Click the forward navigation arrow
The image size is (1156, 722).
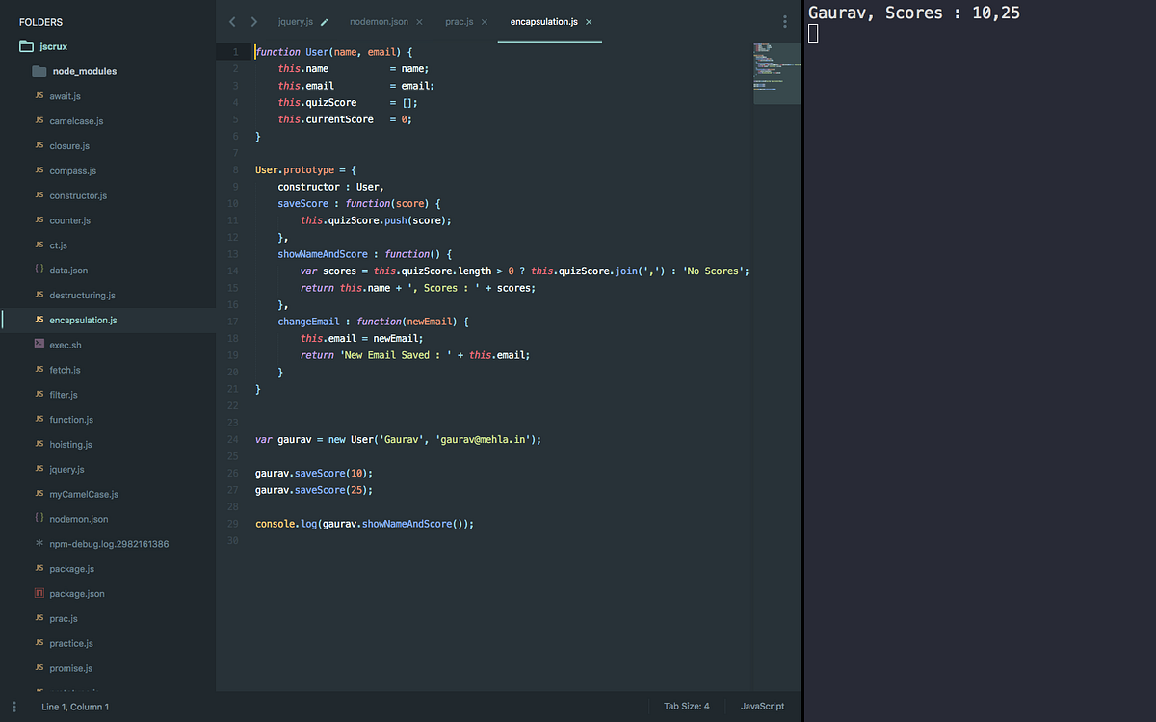click(x=253, y=20)
